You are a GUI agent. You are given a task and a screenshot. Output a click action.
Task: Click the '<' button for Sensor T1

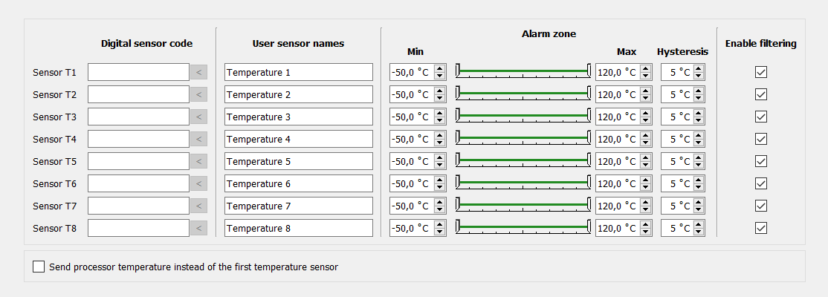pos(198,72)
